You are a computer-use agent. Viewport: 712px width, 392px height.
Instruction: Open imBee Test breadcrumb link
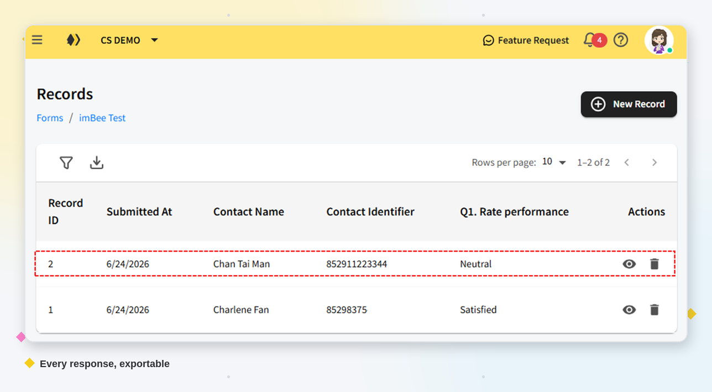point(102,118)
